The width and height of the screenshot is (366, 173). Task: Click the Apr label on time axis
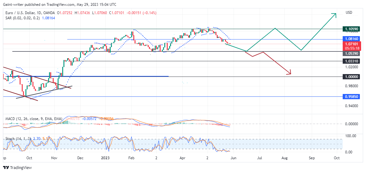coord(182,158)
